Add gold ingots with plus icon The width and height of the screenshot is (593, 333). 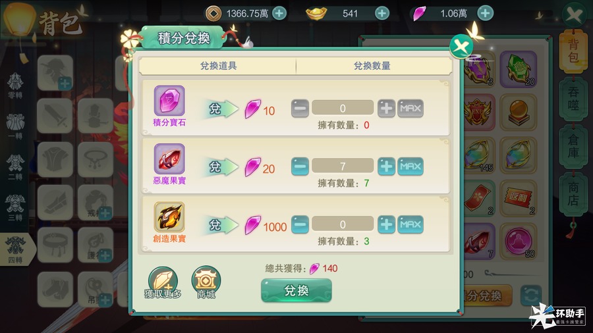coord(382,14)
